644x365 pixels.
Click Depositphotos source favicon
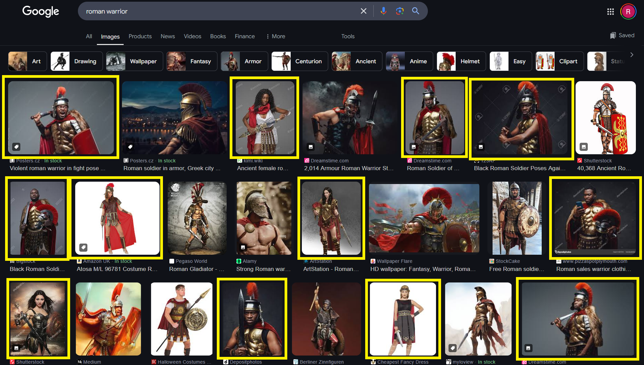click(226, 362)
